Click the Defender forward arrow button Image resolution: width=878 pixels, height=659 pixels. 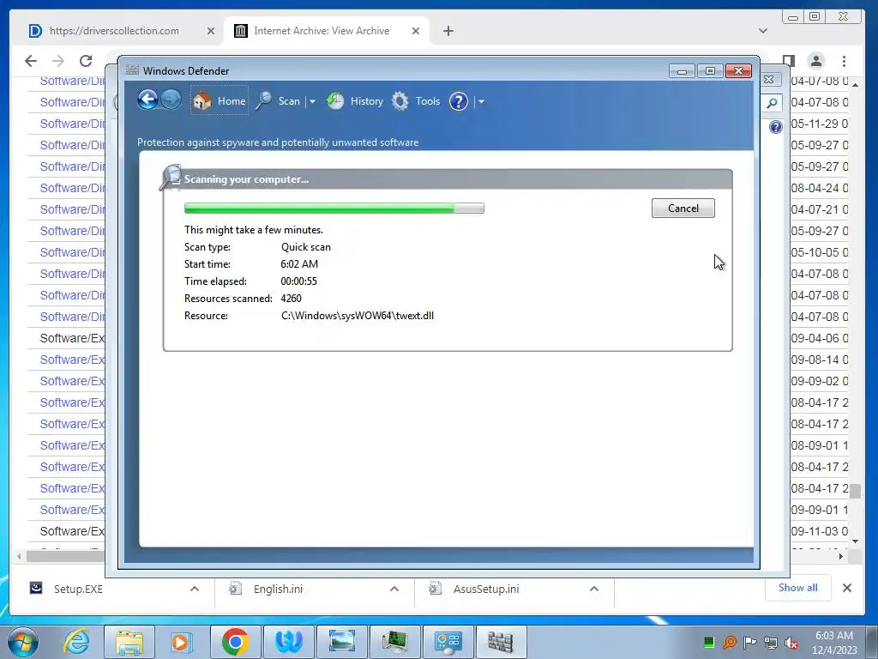tap(171, 100)
